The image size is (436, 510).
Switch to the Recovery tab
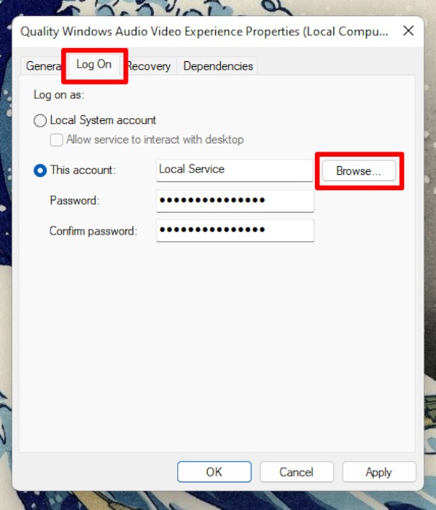[149, 66]
